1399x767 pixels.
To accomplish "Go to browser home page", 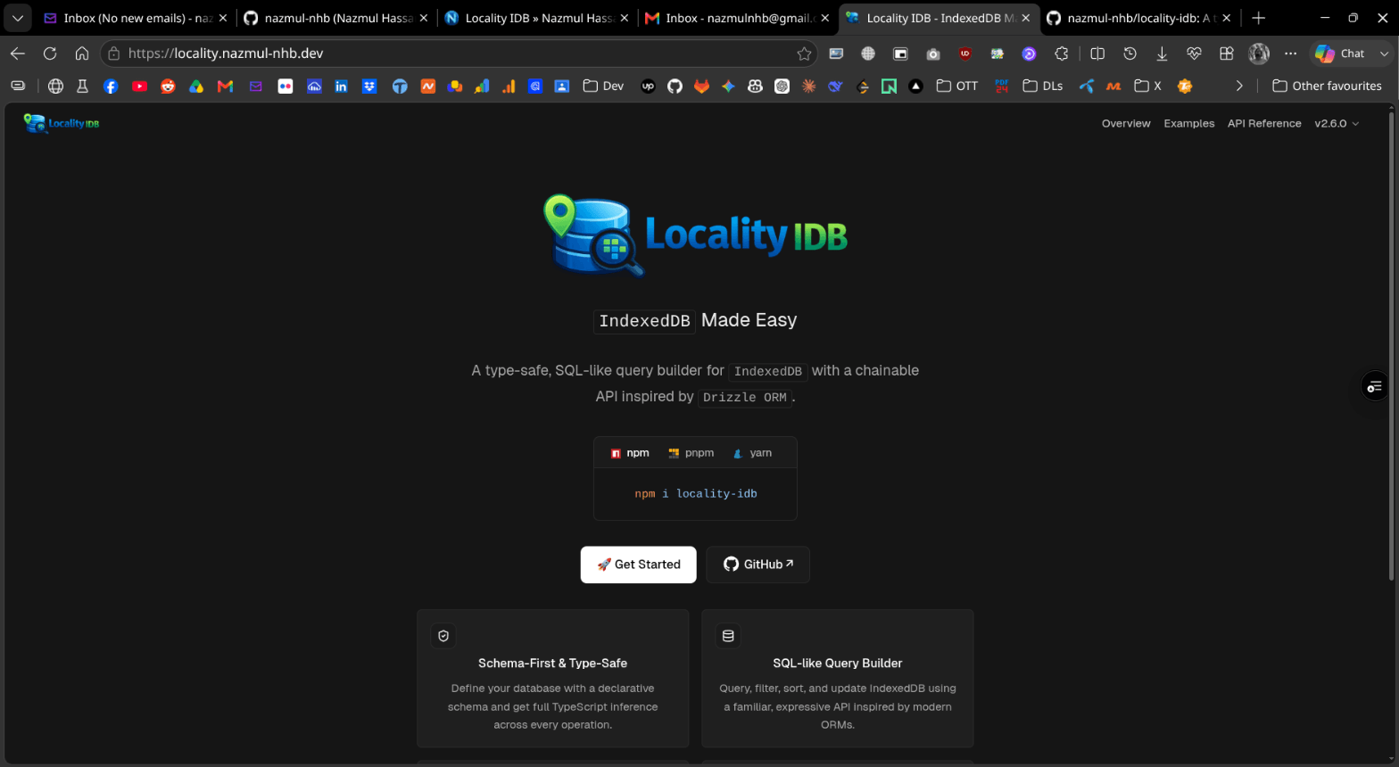I will tap(82, 54).
